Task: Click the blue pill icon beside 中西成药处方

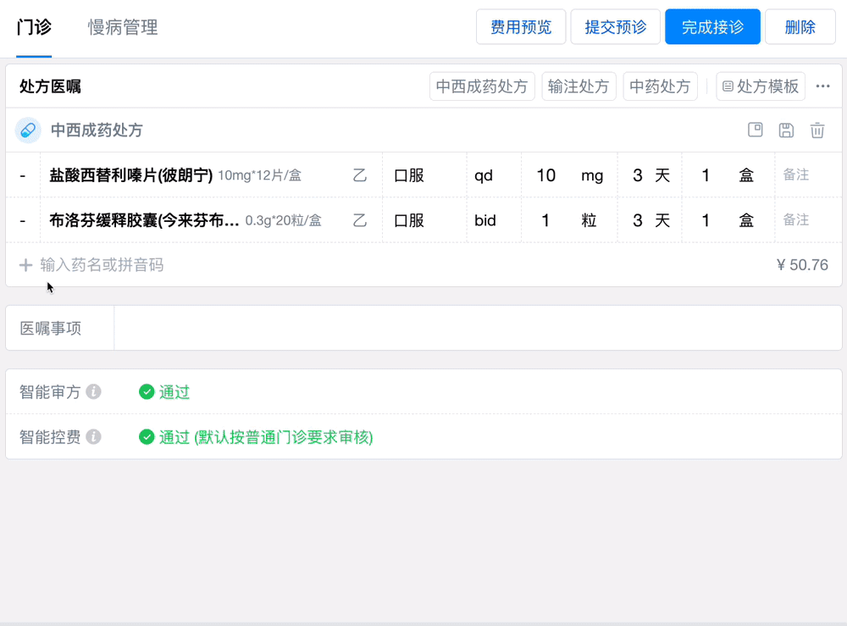Action: pyautogui.click(x=28, y=130)
